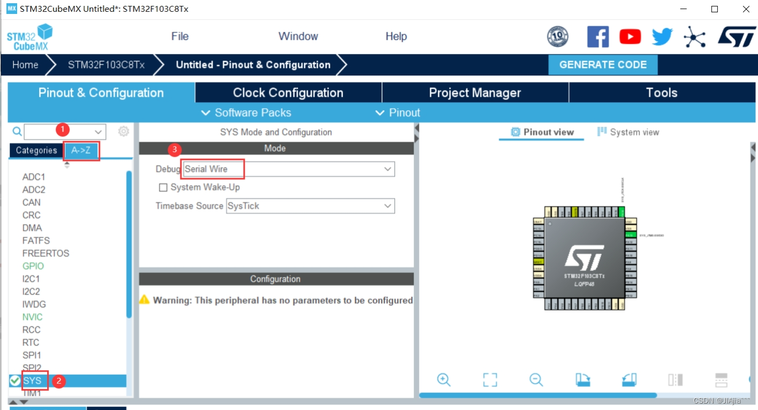Switch to the Tools tab

(x=662, y=93)
